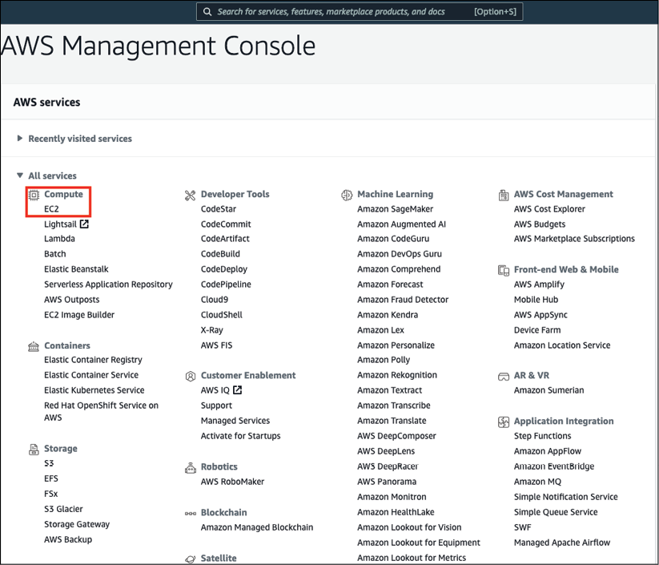This screenshot has height=565, width=659.
Task: Click the AR & VR headset icon
Action: point(504,376)
